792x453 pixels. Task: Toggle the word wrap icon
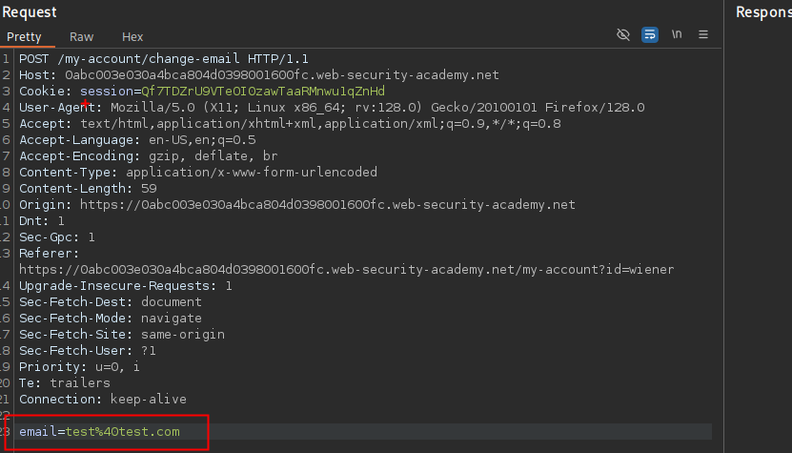pos(649,34)
